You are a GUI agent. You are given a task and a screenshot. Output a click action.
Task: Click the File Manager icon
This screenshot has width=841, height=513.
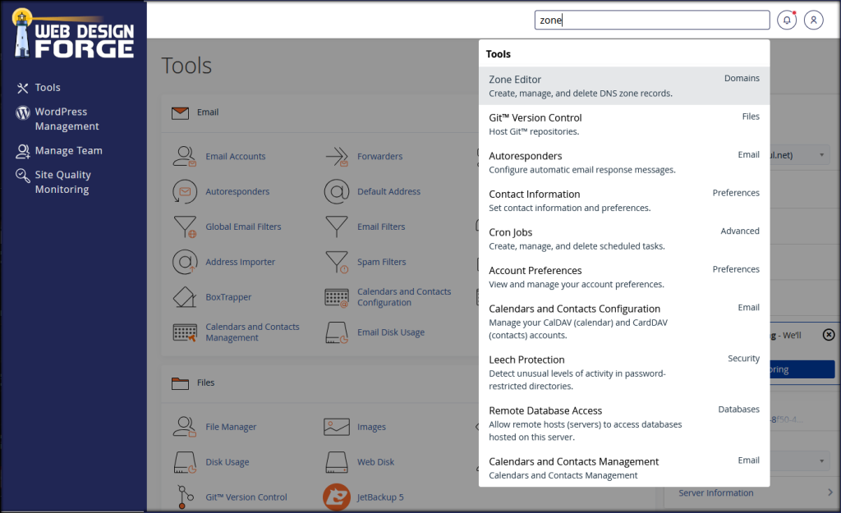point(185,427)
